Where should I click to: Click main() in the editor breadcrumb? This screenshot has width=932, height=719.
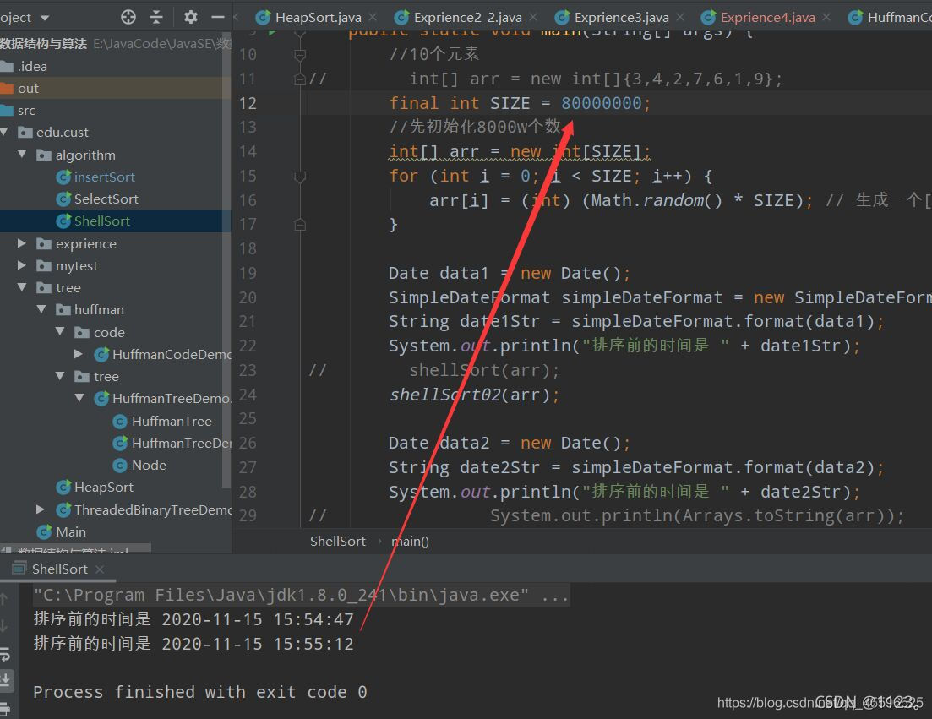coord(410,542)
